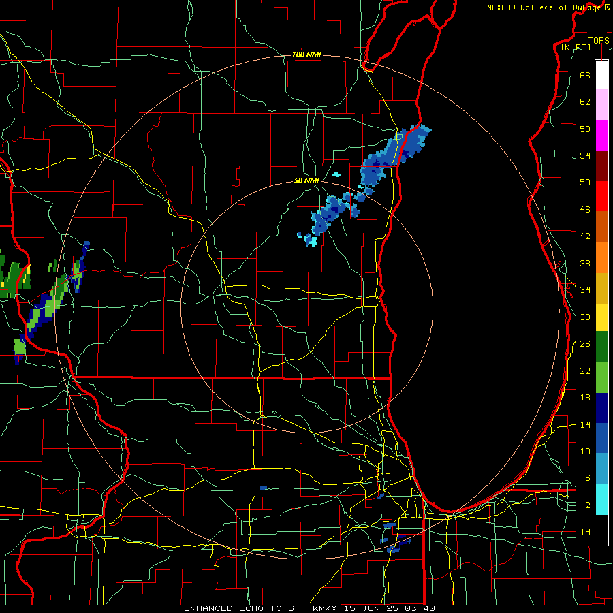Click the ENHANCED ECHO TOPS caption text
The image size is (613, 613).
coord(239,608)
